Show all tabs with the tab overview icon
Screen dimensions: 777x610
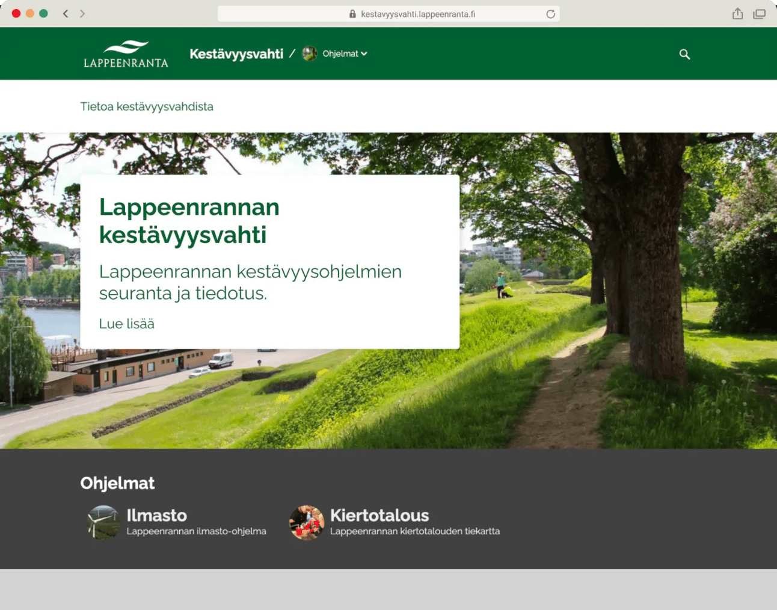tap(760, 14)
